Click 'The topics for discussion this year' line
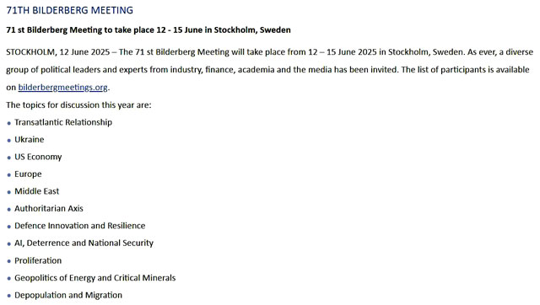Screen dimensions: 540x305 [x=78, y=105]
